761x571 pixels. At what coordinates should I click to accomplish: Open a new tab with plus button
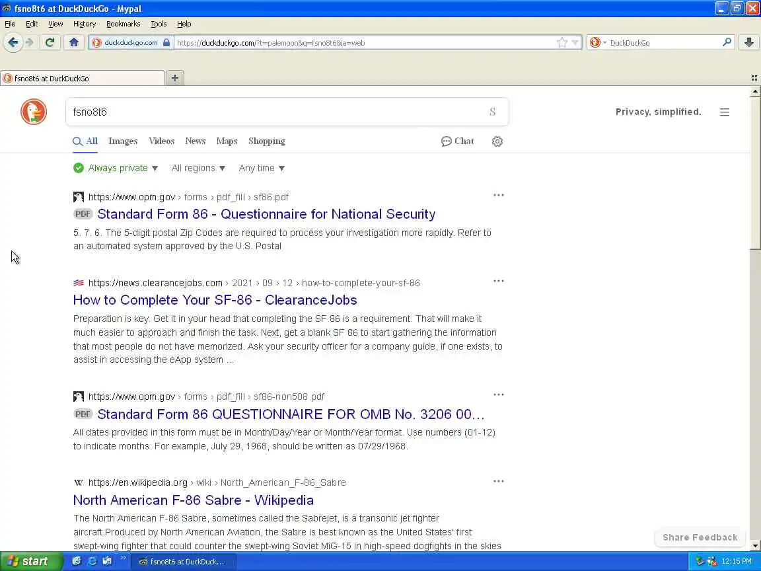[x=175, y=78]
